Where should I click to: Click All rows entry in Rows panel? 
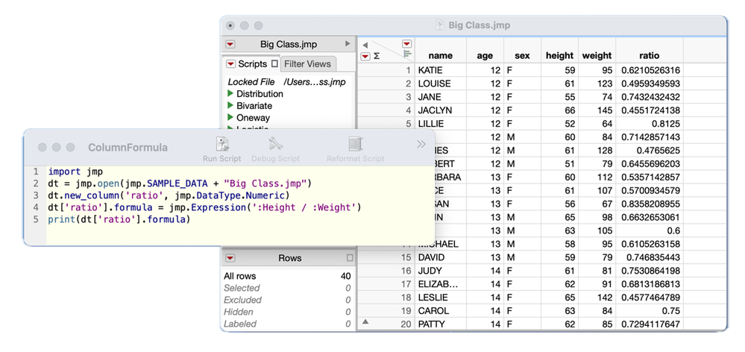tap(287, 276)
